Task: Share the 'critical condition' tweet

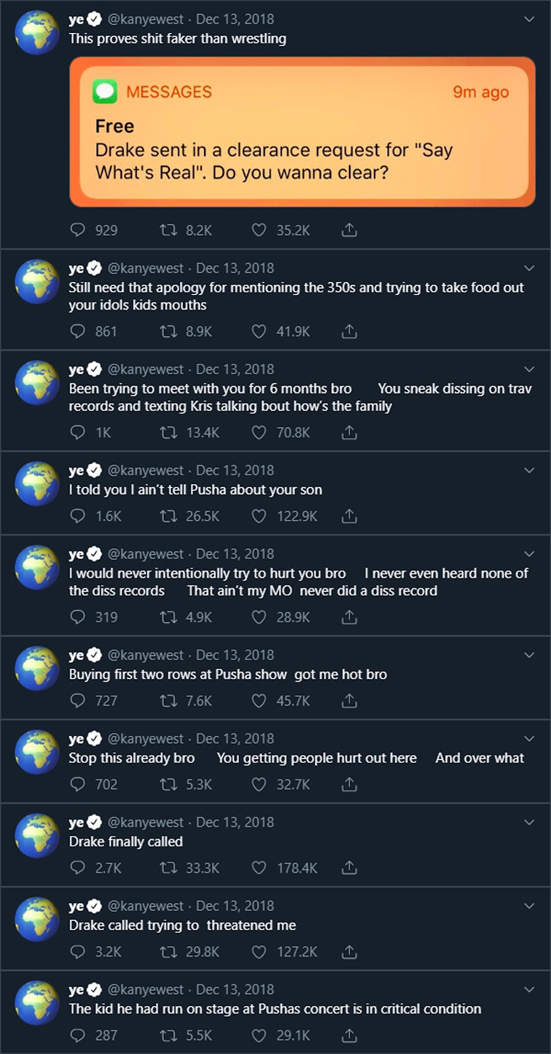Action: pos(350,1035)
